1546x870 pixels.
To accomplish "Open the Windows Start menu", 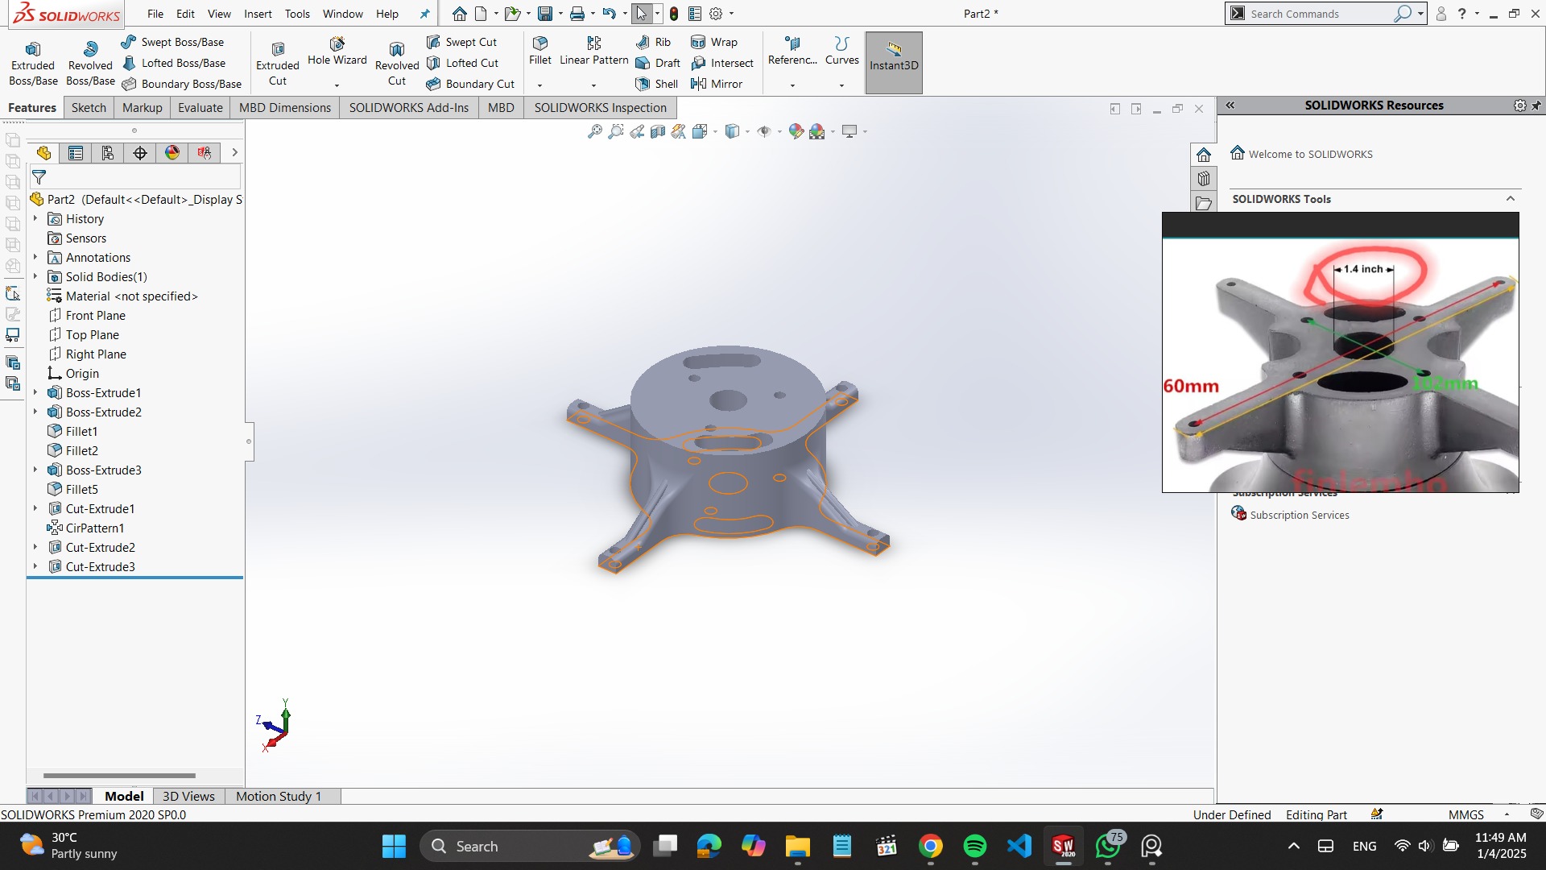I will 394,847.
